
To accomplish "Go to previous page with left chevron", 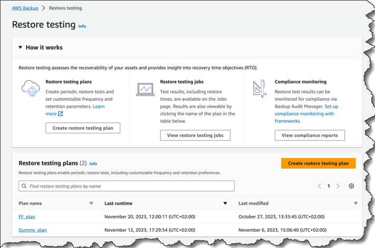I will click(x=320, y=186).
